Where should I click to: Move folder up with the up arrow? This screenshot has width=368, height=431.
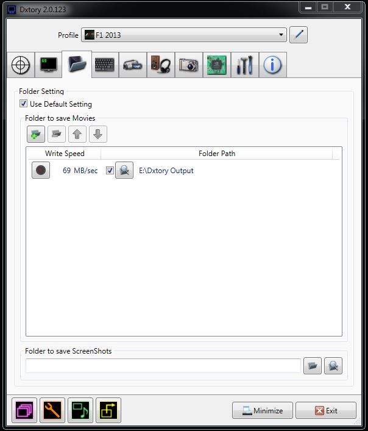(x=77, y=134)
